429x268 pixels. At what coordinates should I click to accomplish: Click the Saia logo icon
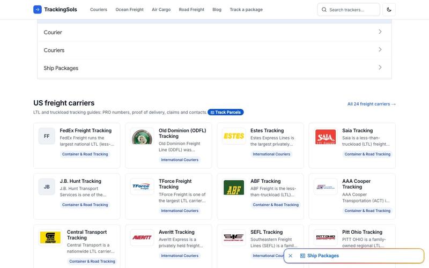click(326, 136)
